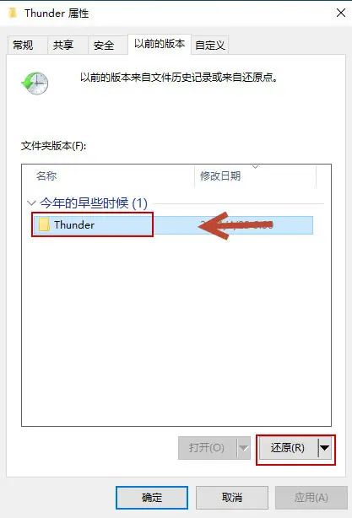Screen dimensions: 352x518
Task: Switch to the 常规 tab
Action: point(23,45)
